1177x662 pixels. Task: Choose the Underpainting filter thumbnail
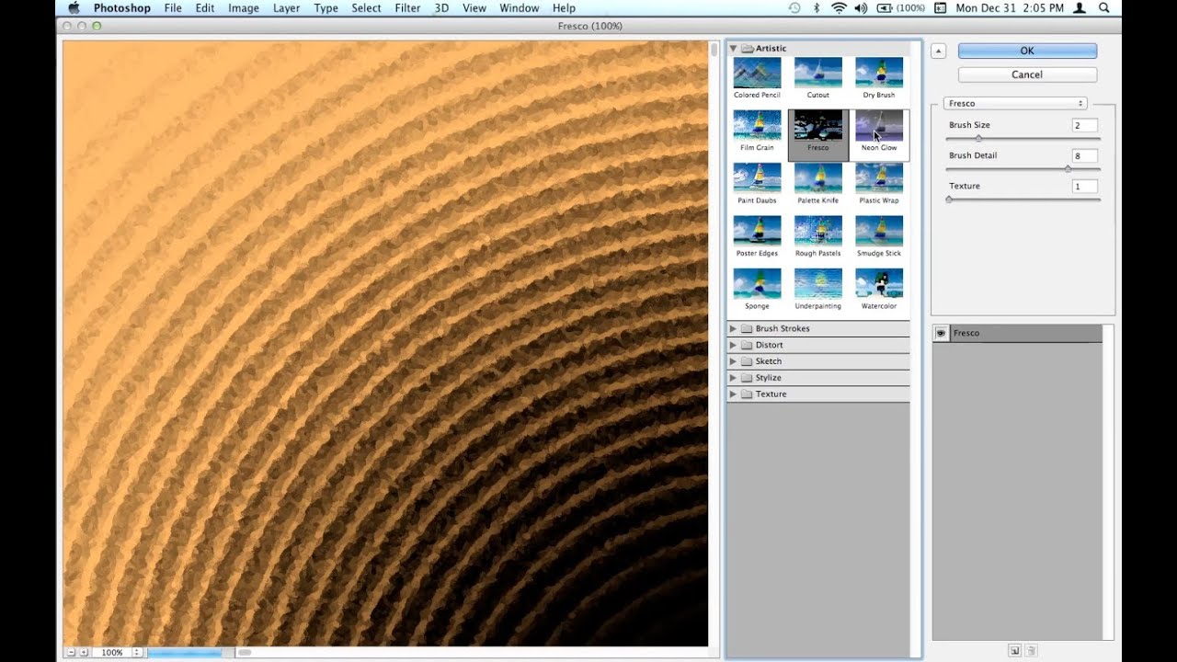[x=817, y=283]
